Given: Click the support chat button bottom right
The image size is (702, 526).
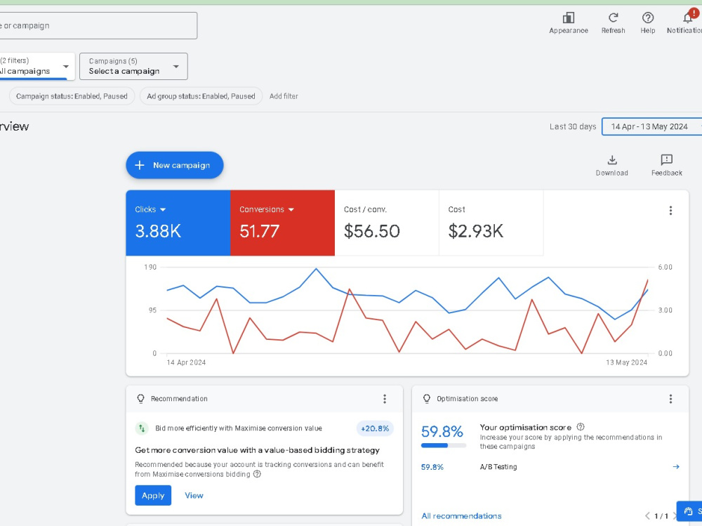Looking at the screenshot, I should (x=689, y=511).
